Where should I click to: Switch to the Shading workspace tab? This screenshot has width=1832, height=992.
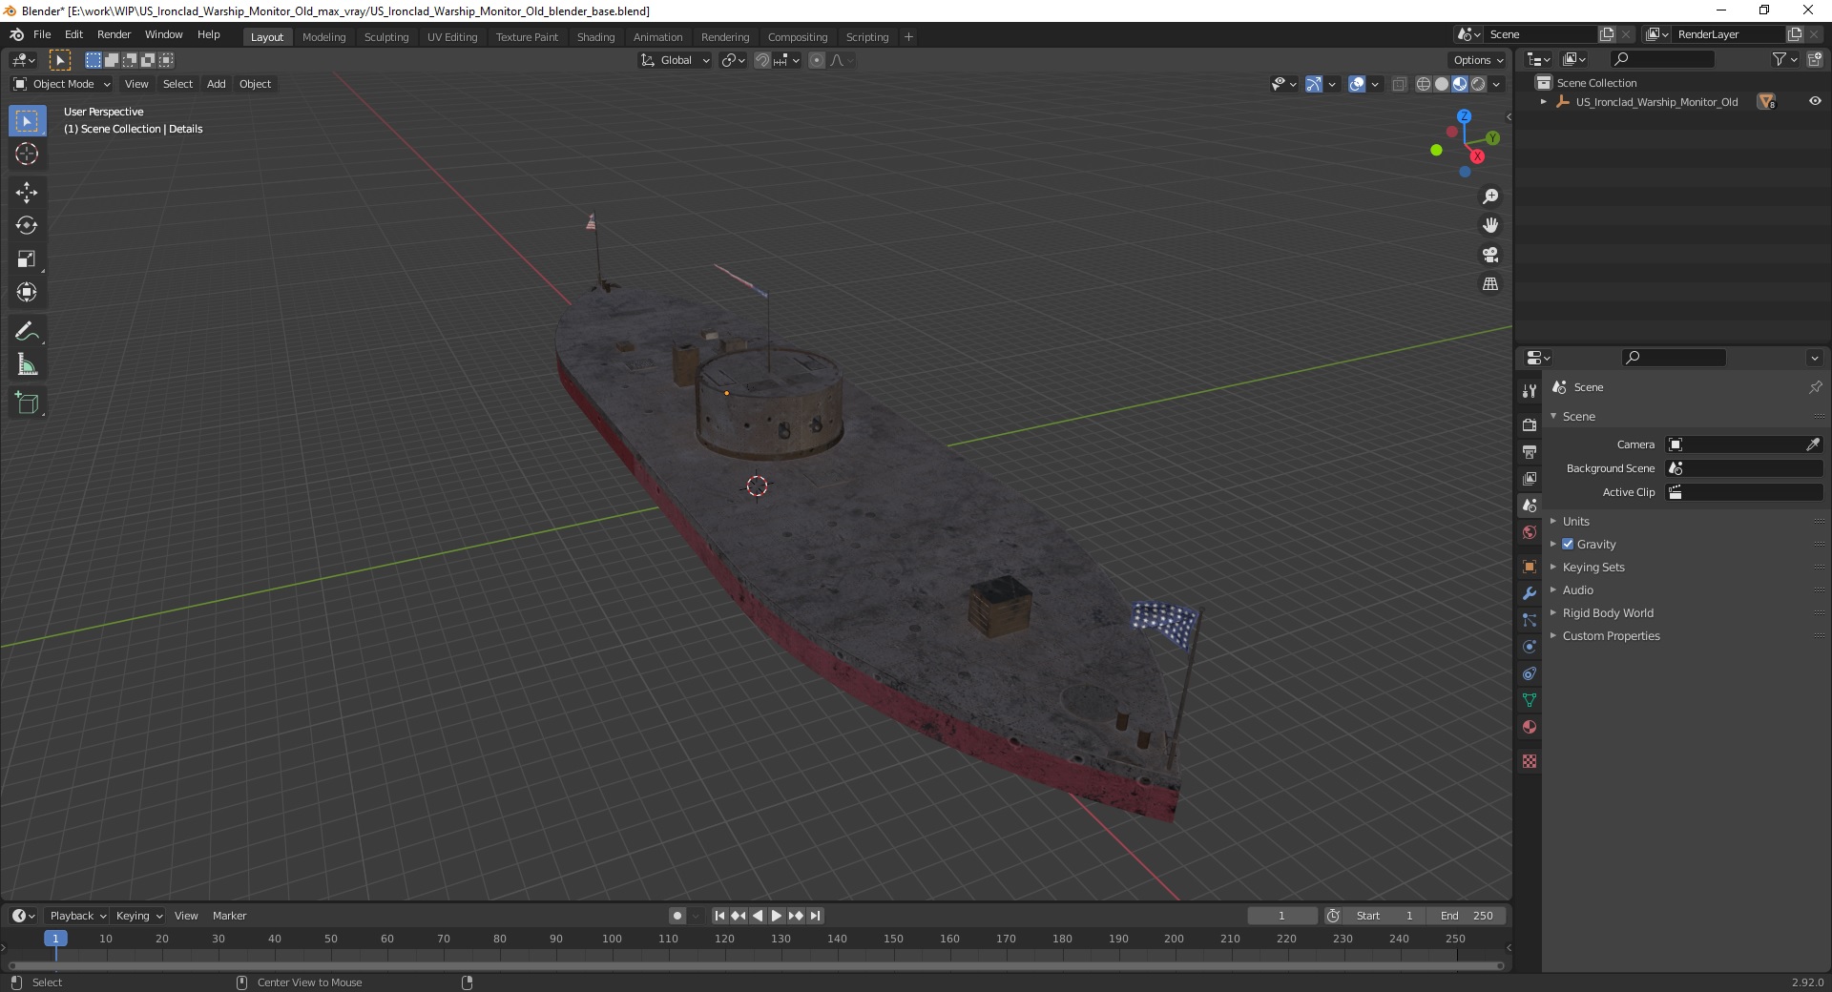[x=595, y=36]
